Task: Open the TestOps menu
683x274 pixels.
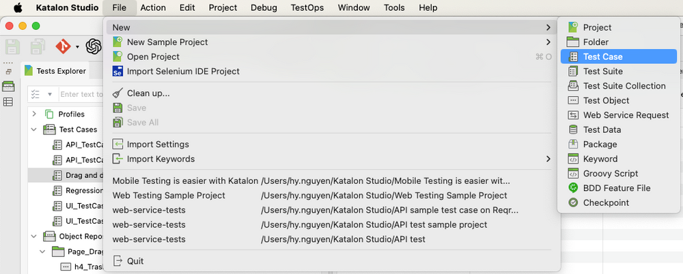Action: coord(307,7)
